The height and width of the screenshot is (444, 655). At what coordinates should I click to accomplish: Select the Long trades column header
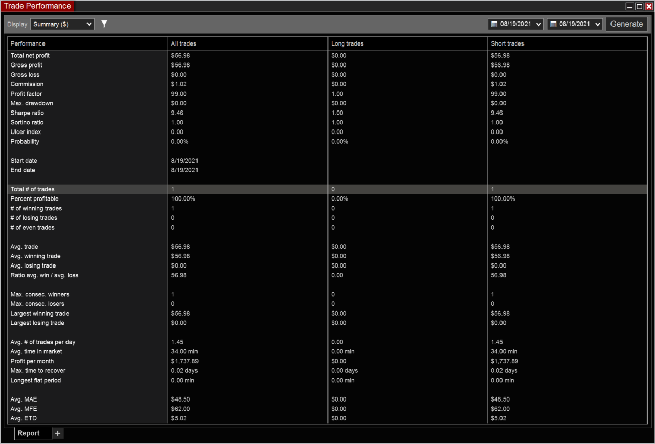[347, 43]
